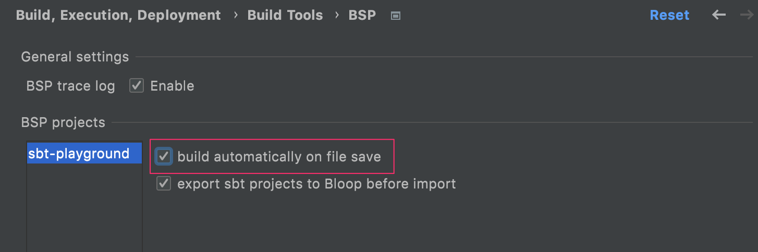Click the BSP trace log label
The image size is (758, 252).
coord(70,86)
